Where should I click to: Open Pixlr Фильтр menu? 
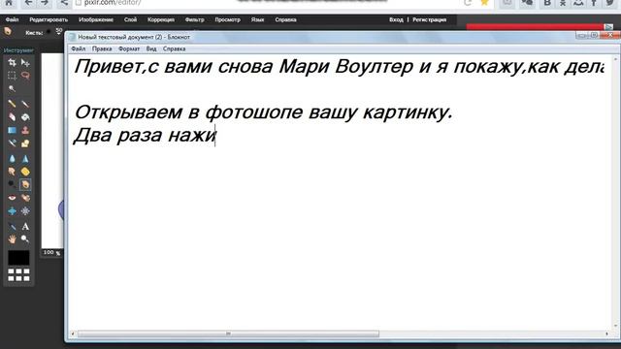[x=194, y=19]
